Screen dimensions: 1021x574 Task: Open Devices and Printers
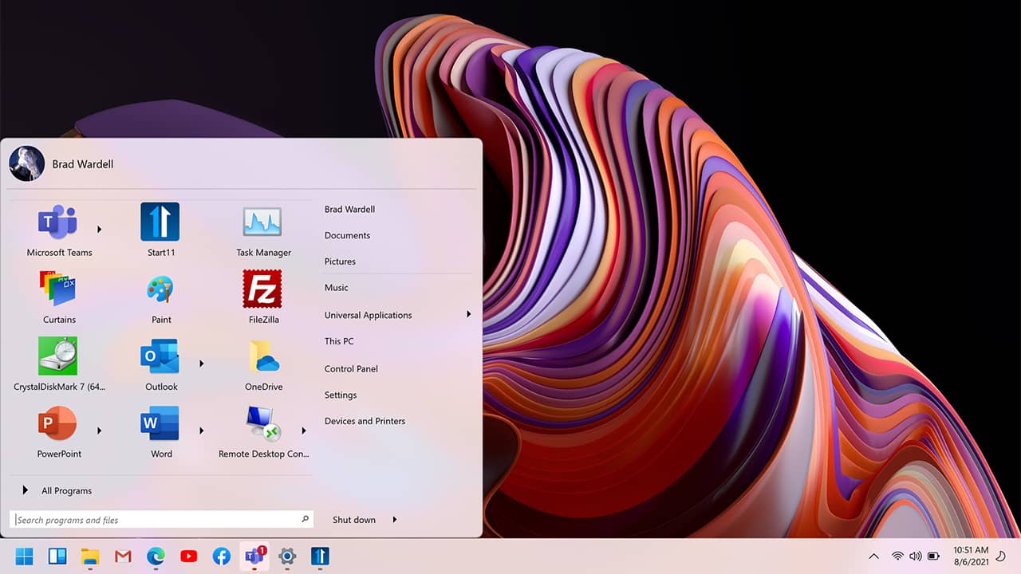tap(365, 421)
